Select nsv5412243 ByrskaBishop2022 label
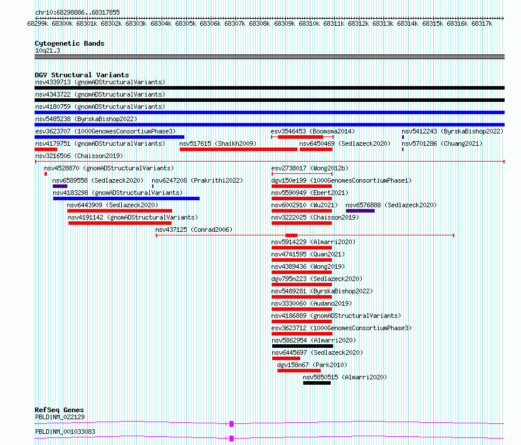Viewport: 521px width, 445px height. pos(453,131)
